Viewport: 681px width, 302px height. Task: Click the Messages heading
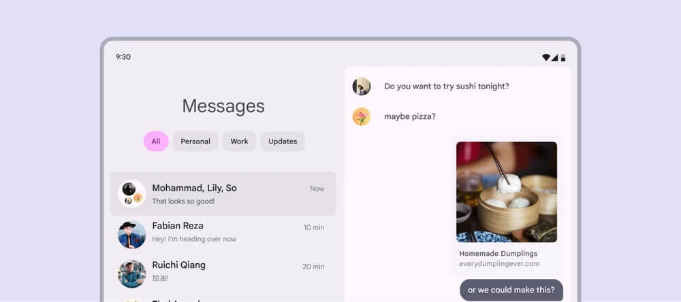click(x=223, y=106)
